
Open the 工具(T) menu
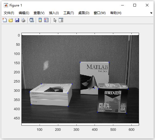coord(69,13)
